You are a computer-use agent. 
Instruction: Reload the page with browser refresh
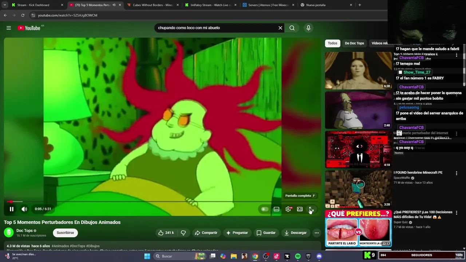23,15
